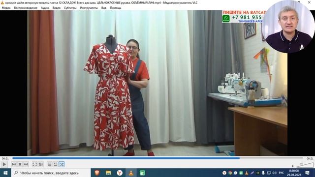The width and height of the screenshot is (315, 177).
Task: Open the Воспроизведение menu
Action: (26, 8)
